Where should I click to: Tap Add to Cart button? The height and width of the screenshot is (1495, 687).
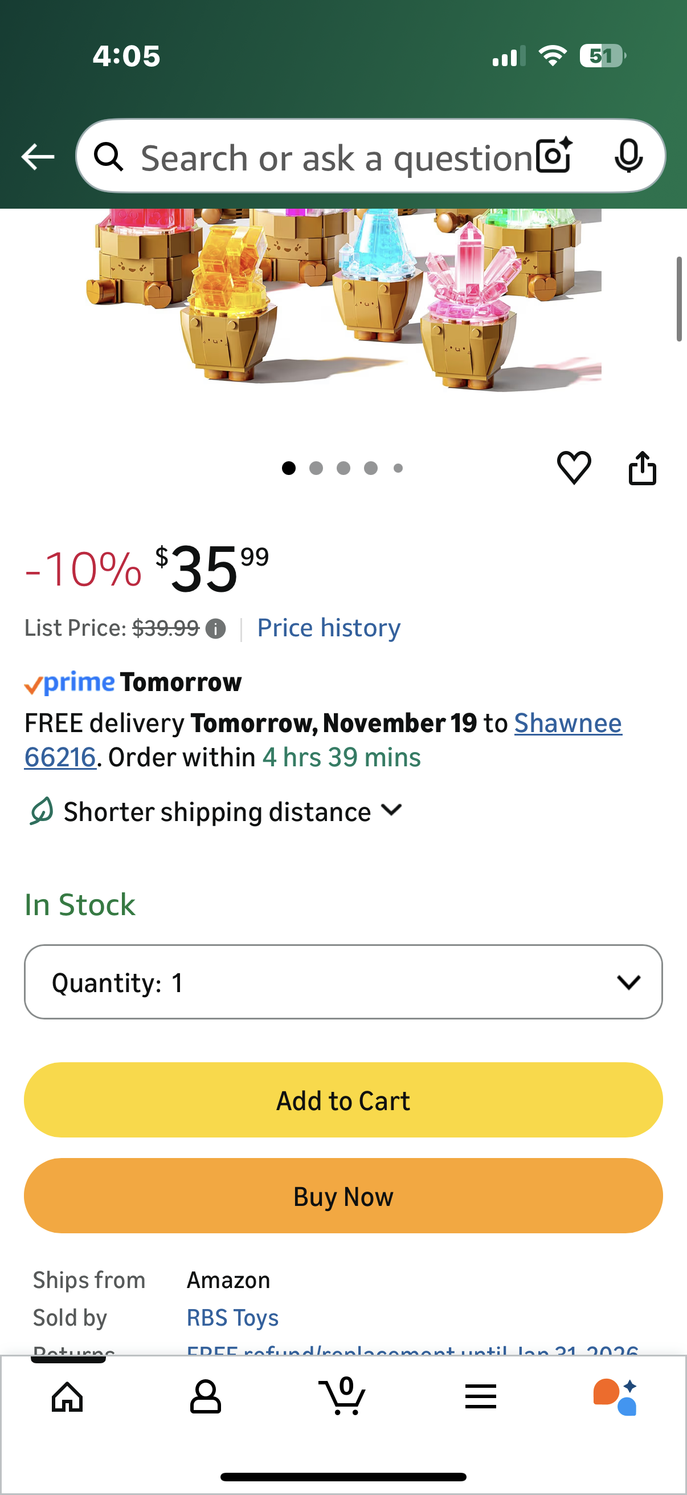(x=343, y=1100)
